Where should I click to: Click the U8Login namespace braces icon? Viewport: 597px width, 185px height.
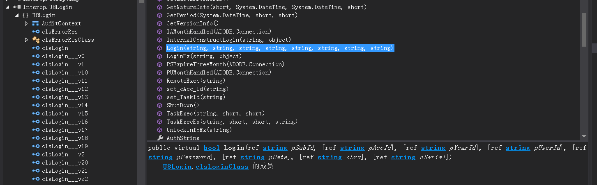(25, 15)
